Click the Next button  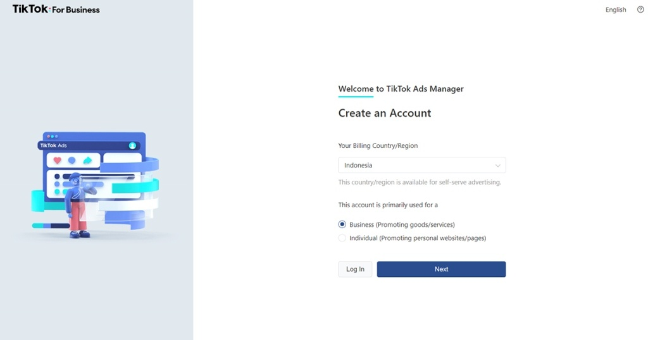coord(441,269)
